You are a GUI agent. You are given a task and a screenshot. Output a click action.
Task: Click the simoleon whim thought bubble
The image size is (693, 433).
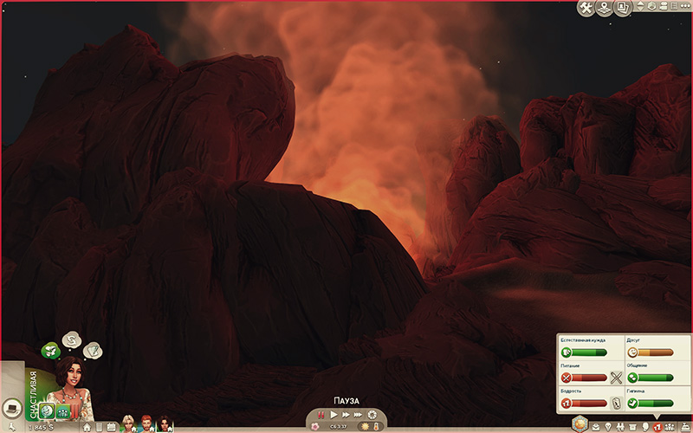click(72, 339)
